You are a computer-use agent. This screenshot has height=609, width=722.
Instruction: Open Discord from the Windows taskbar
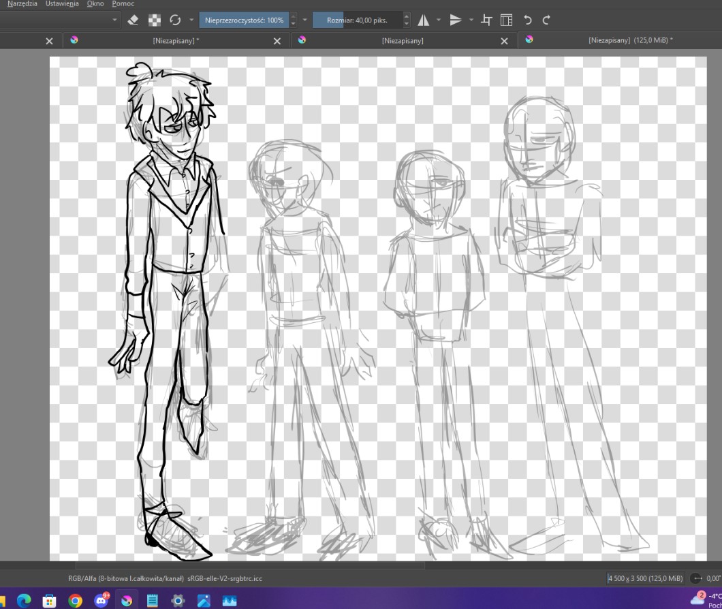[101, 601]
